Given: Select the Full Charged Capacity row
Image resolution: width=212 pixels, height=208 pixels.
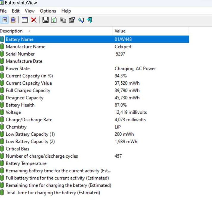Looking at the screenshot, I should coord(95,90).
